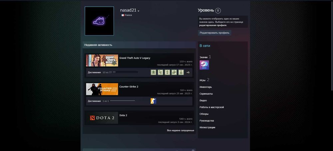333x151 pixels.
Task: Open the 'Grand Theft Auto V Legacy' title link
Action: pyautogui.click(x=135, y=58)
